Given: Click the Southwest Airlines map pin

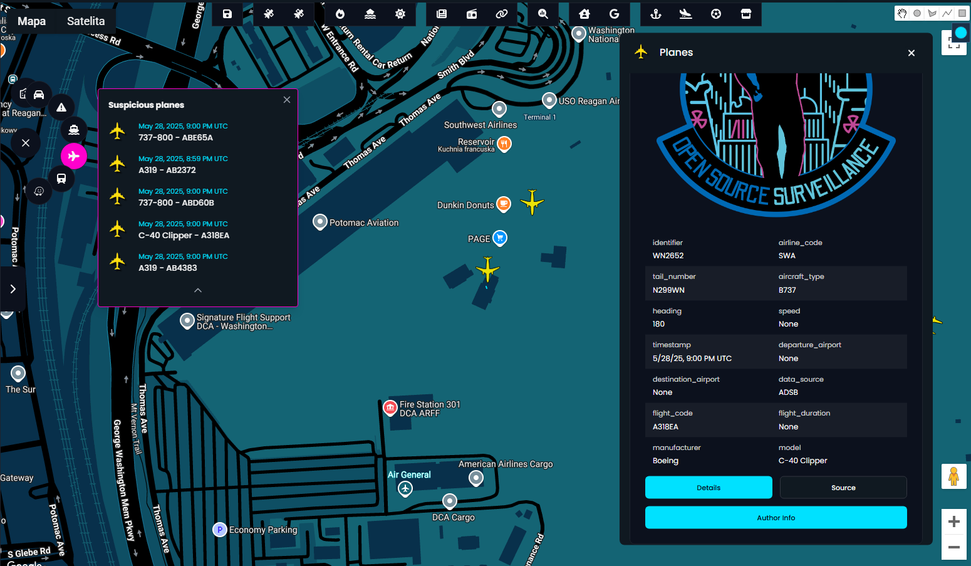Looking at the screenshot, I should coord(499,109).
